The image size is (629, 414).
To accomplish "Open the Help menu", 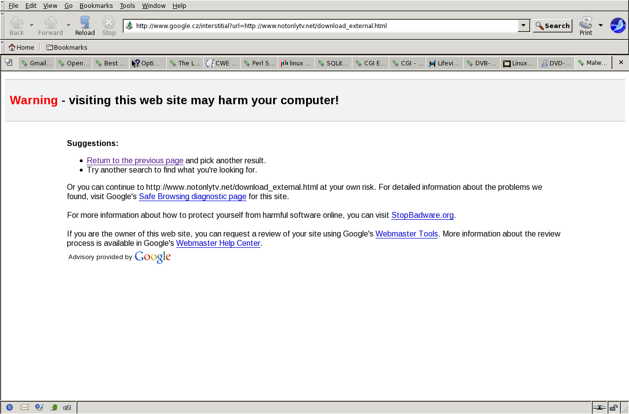I will 179,5.
